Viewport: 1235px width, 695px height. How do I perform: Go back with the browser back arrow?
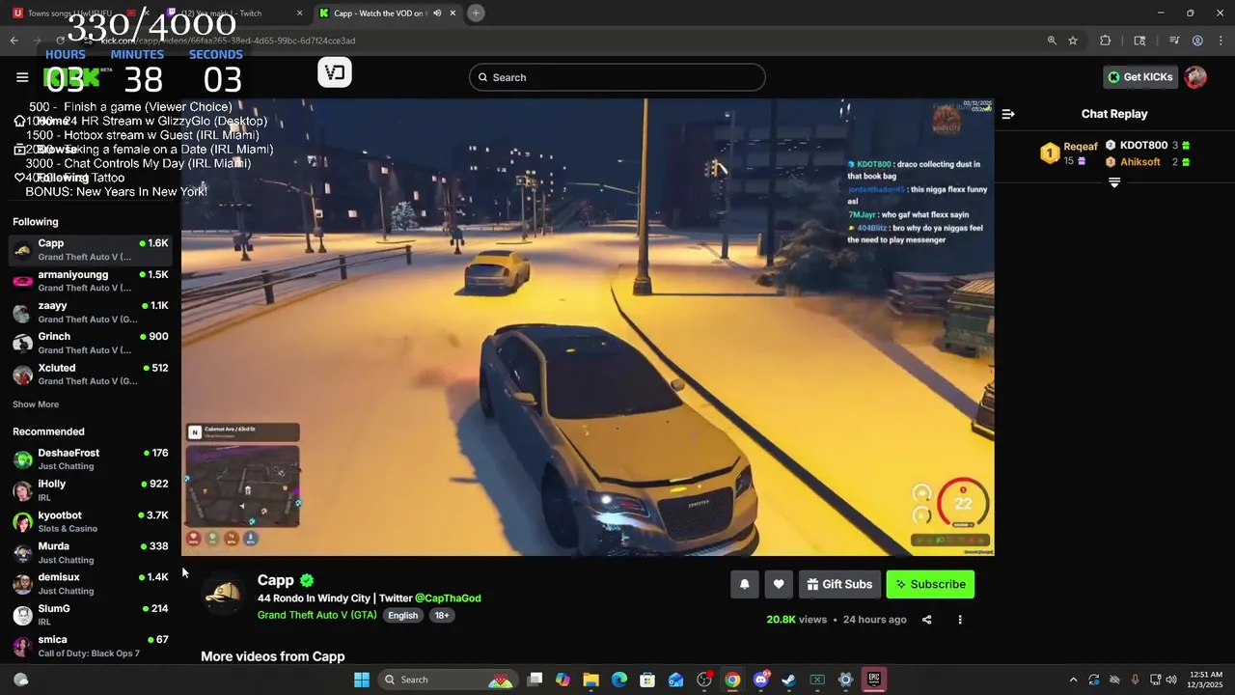pyautogui.click(x=14, y=41)
